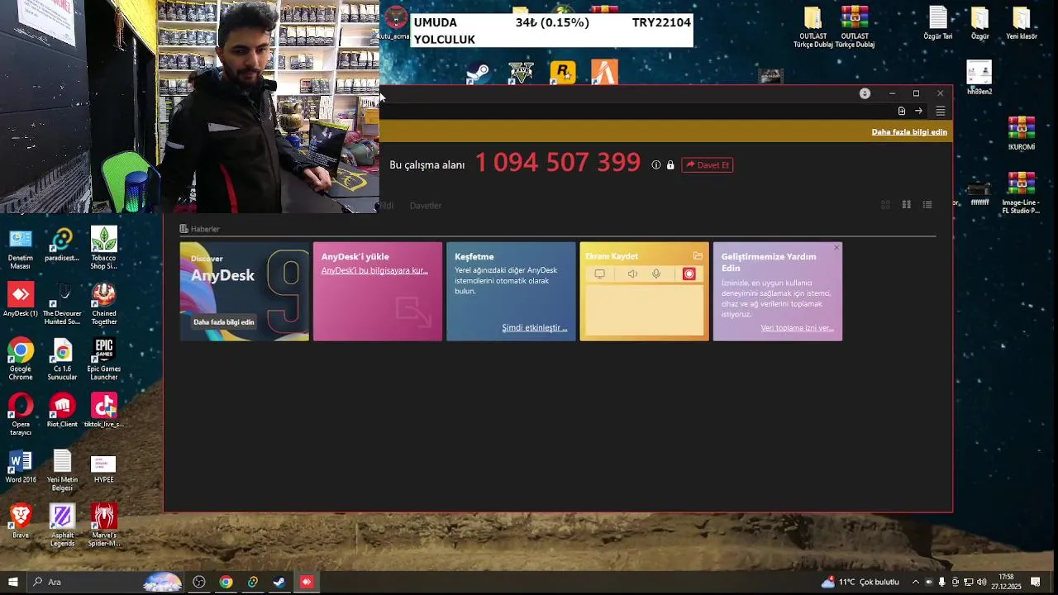Click the AnyDesk workspace ID number
Image resolution: width=1058 pixels, height=595 pixels.
558,163
